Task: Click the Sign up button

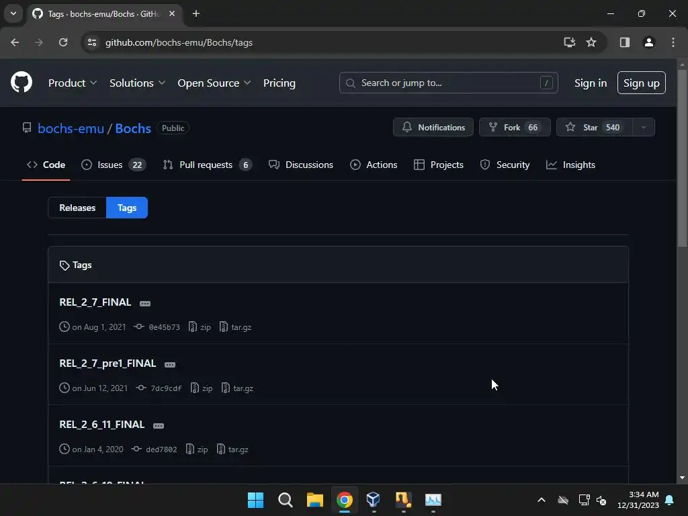Action: (x=641, y=83)
